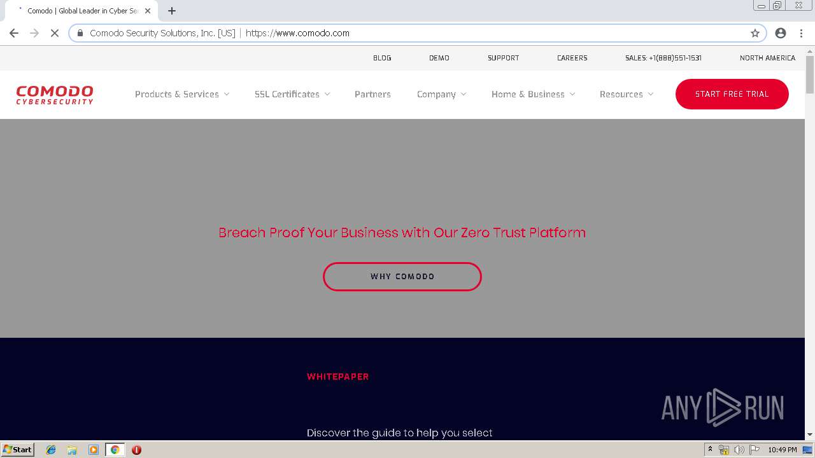Go to the SUPPORT page
815x458 pixels.
click(504, 58)
